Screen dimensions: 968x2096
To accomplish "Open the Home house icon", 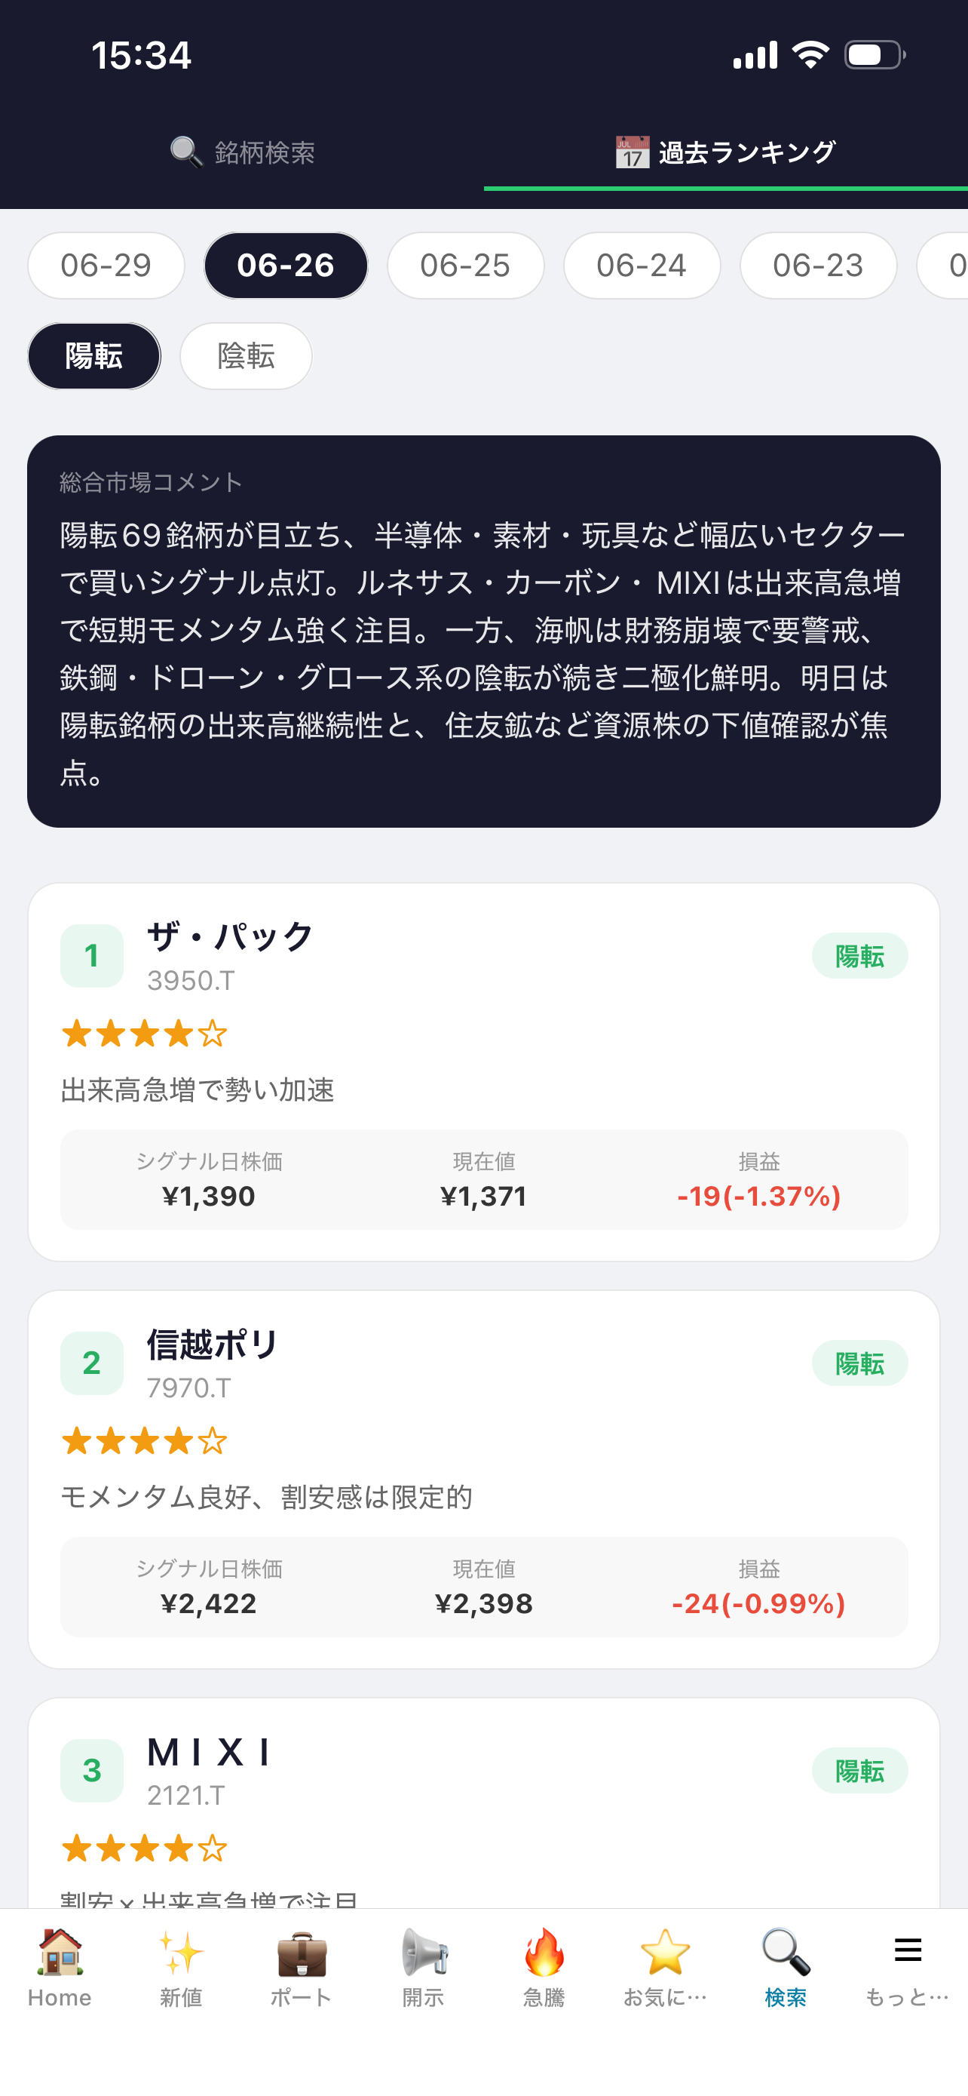I will tap(60, 1951).
